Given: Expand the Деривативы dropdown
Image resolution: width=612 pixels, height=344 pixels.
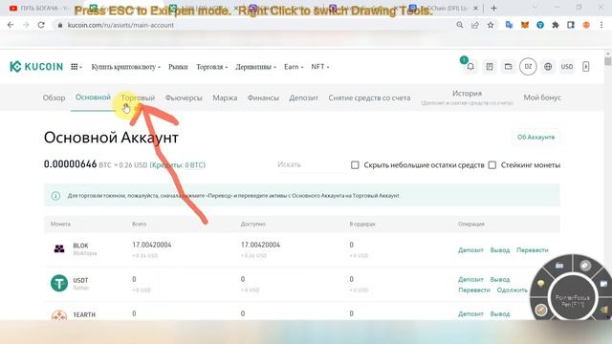Looking at the screenshot, I should (x=255, y=67).
